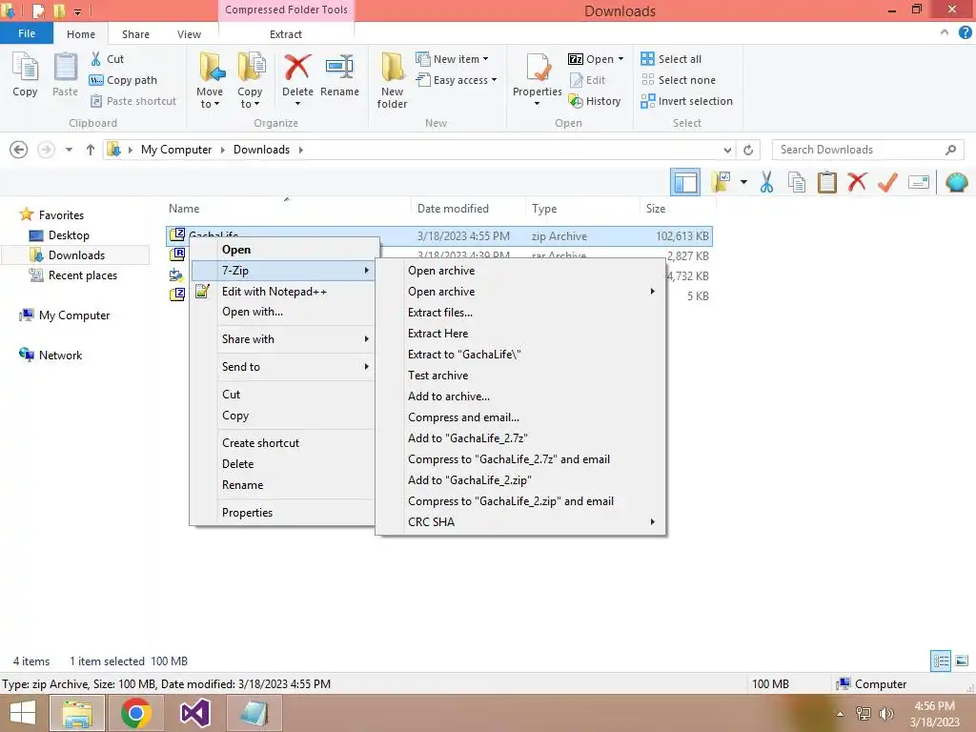Screen dimensions: 976x732
Task: Open Visual Studio from the taskbar
Action: click(194, 713)
